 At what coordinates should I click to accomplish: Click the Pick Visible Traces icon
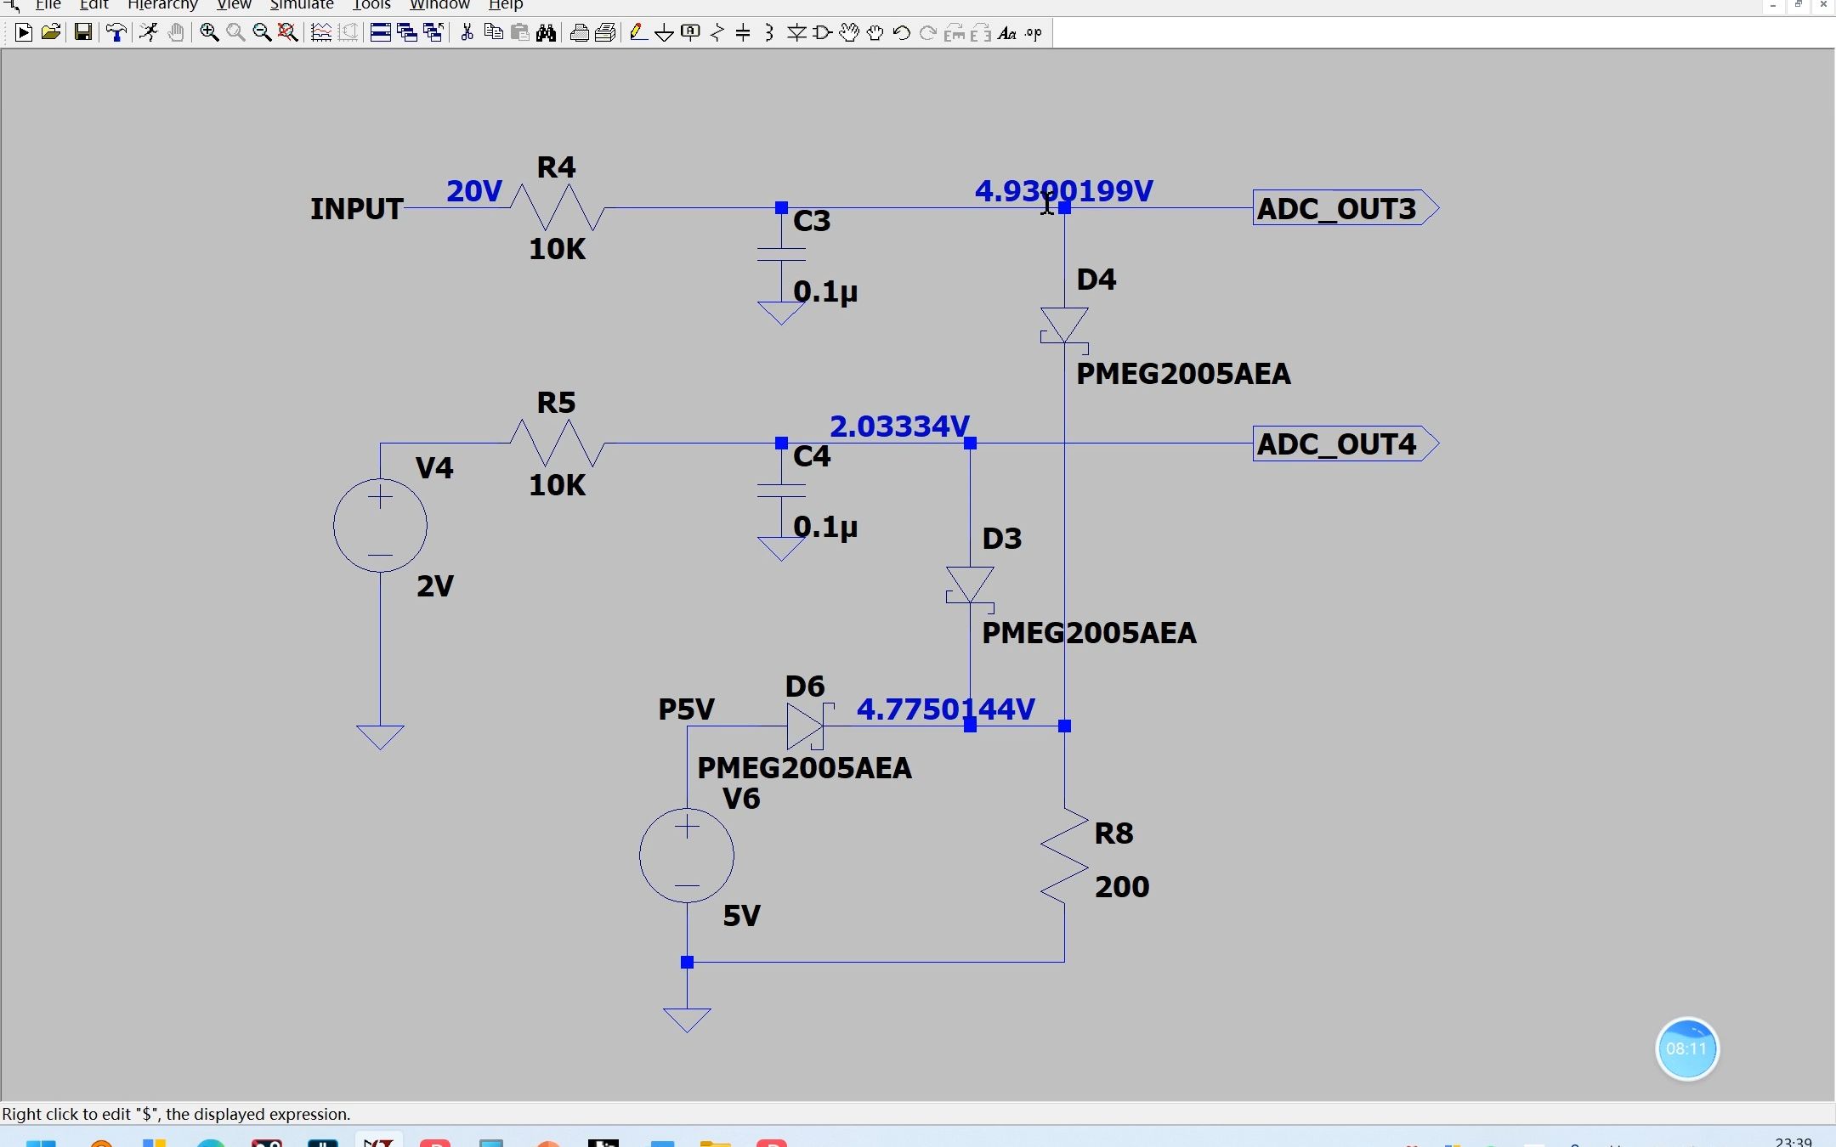click(x=321, y=33)
